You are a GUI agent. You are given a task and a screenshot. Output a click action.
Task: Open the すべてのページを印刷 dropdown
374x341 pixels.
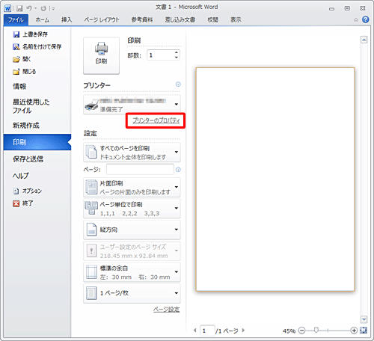tap(132, 153)
